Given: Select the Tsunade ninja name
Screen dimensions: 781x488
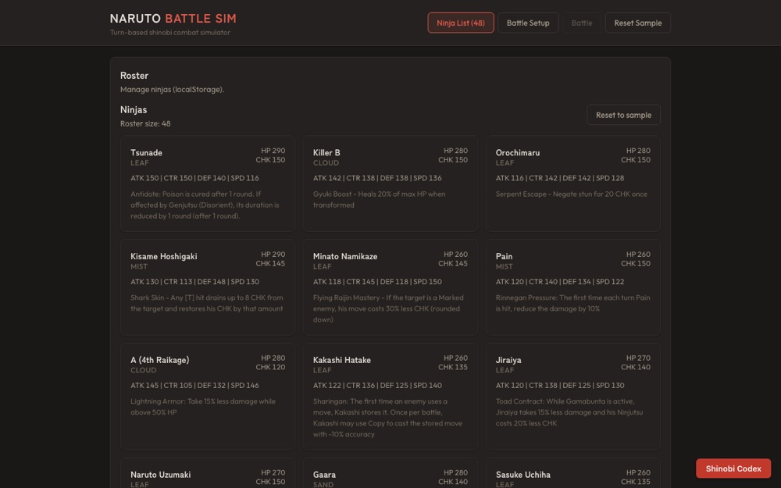Looking at the screenshot, I should pyautogui.click(x=147, y=153).
